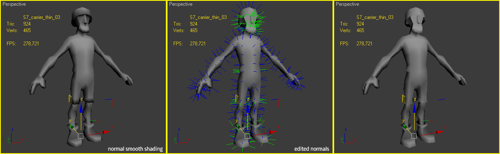Click move gizmo center square, smooth shading viewport

[x=80, y=135]
